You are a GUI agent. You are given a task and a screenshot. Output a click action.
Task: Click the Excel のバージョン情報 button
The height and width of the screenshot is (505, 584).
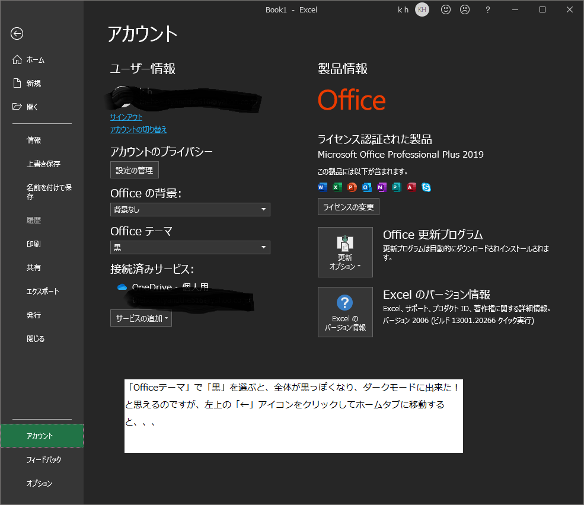[345, 312]
